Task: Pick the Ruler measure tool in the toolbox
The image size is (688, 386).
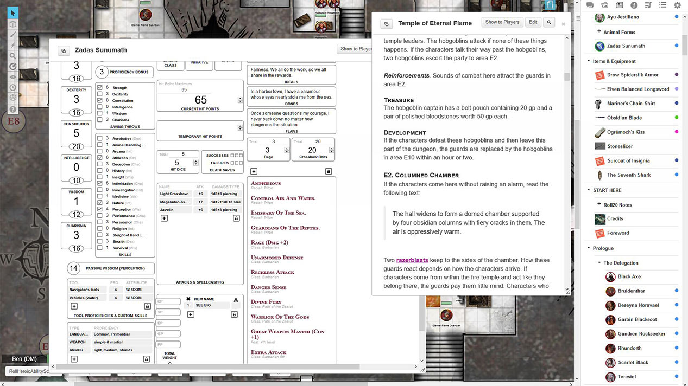Action: point(13,66)
